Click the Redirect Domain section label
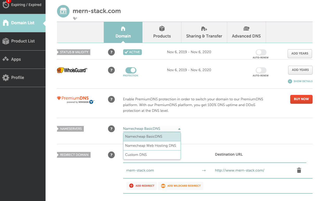This screenshot has width=323, height=201. pos(74,155)
